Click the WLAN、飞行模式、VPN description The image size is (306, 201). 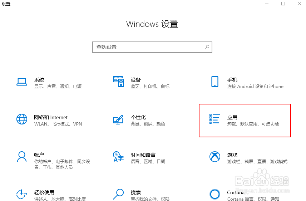pyautogui.click(x=58, y=124)
